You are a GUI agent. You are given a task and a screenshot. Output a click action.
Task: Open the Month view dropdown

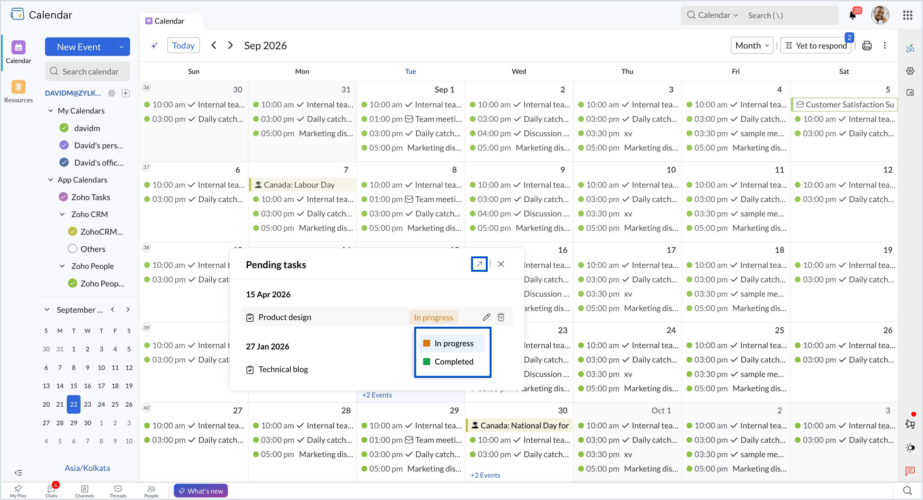point(752,45)
